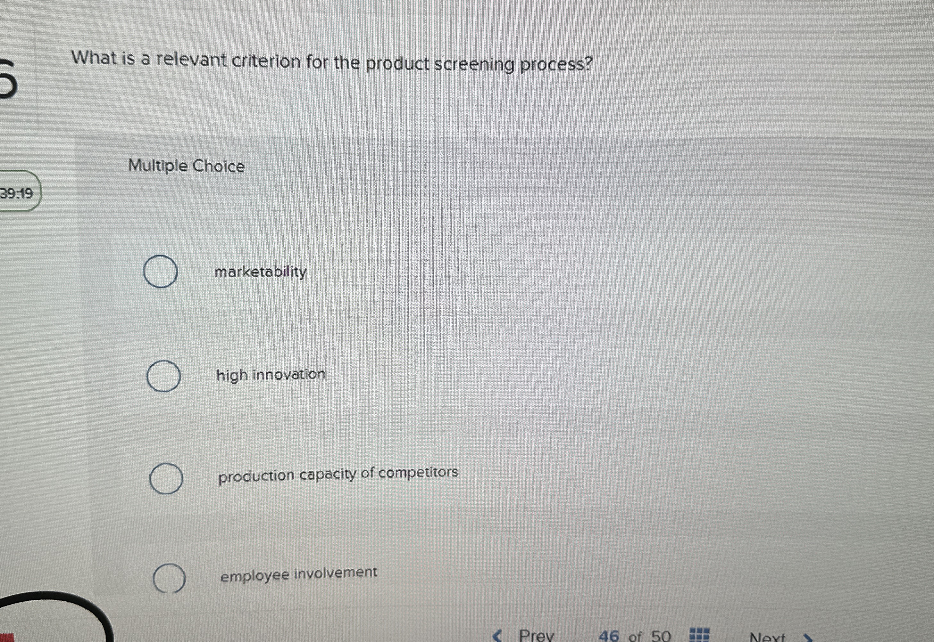
Task: Click the production capacity of competitors answer text
Action: pos(338,474)
